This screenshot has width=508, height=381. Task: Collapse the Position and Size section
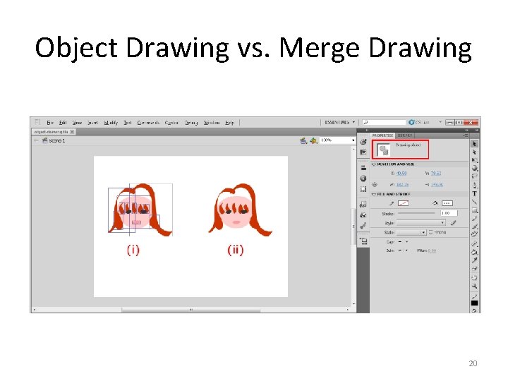point(373,164)
